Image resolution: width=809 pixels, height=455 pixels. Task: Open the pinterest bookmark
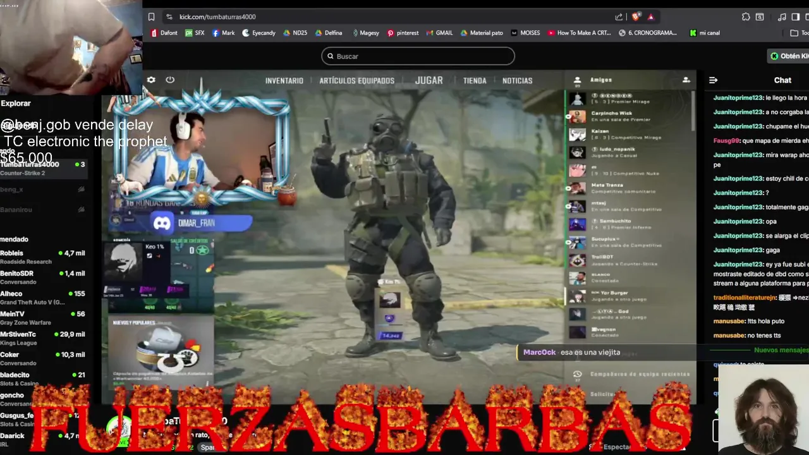pyautogui.click(x=403, y=33)
